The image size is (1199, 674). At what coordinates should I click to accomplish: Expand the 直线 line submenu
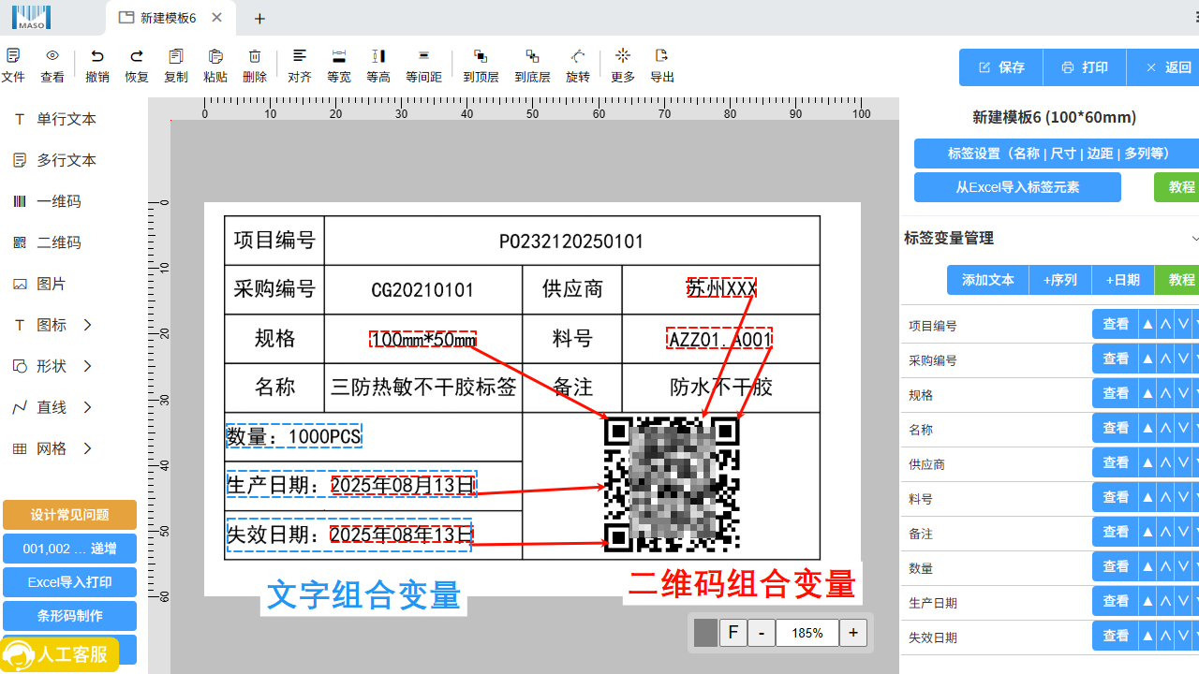coord(88,407)
